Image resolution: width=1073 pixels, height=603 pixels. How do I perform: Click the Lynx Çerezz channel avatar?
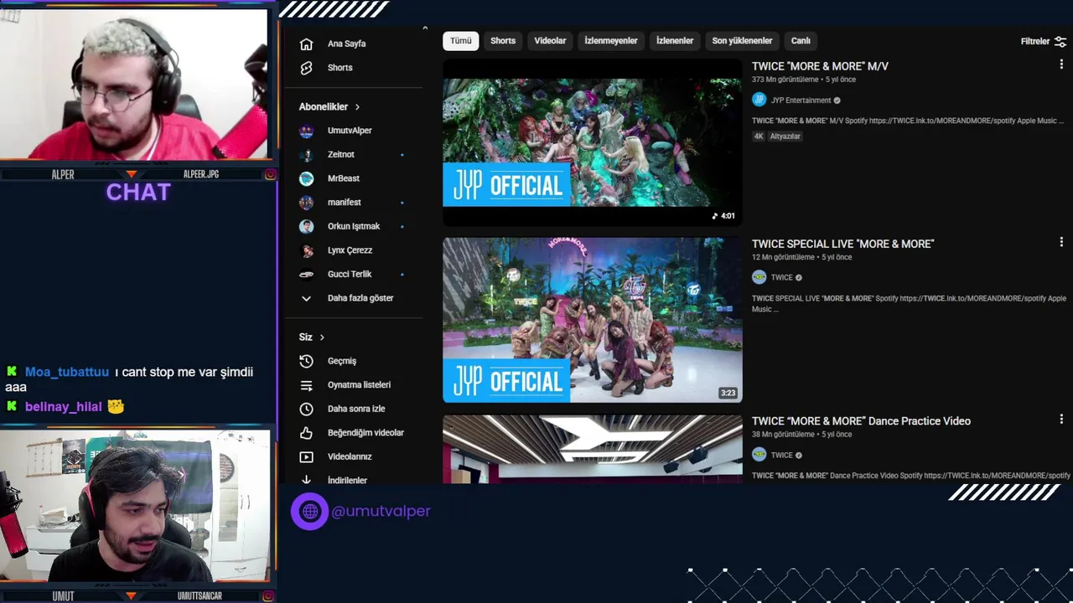(x=307, y=250)
